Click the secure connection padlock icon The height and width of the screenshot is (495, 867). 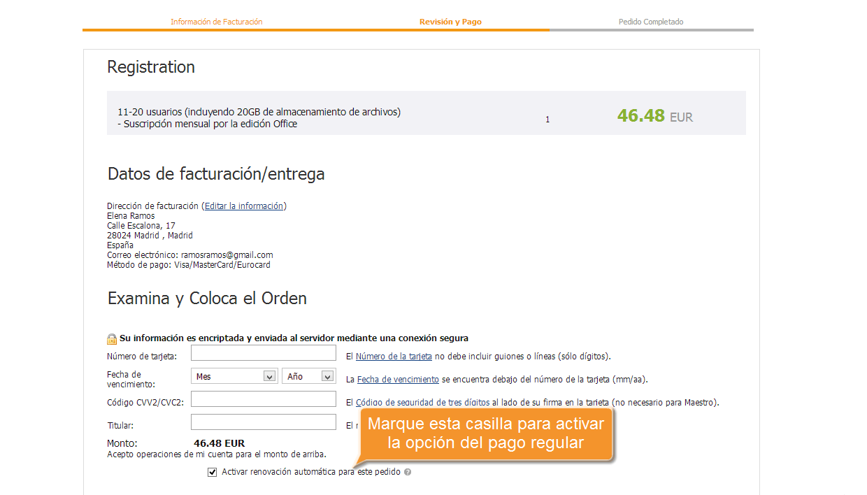[x=112, y=339]
